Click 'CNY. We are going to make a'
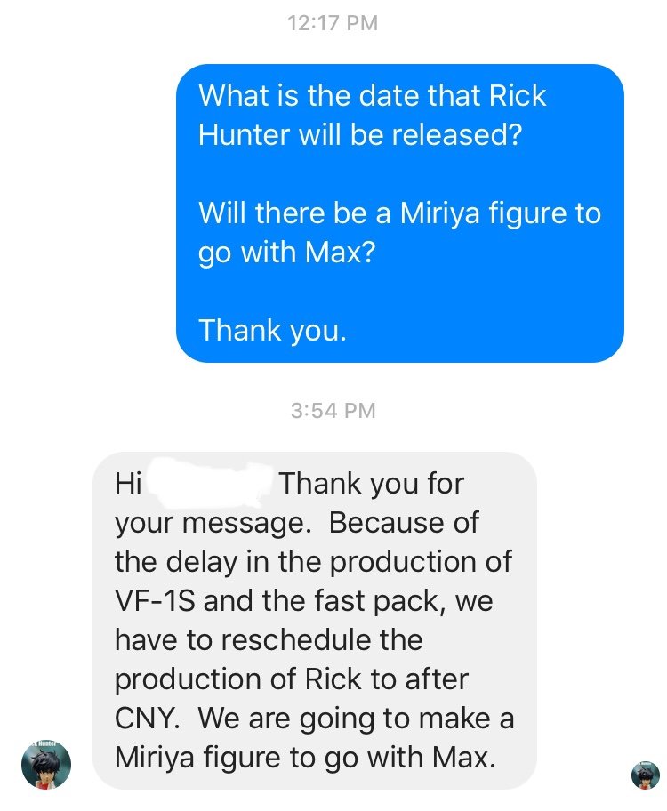The image size is (667, 811). [x=315, y=719]
